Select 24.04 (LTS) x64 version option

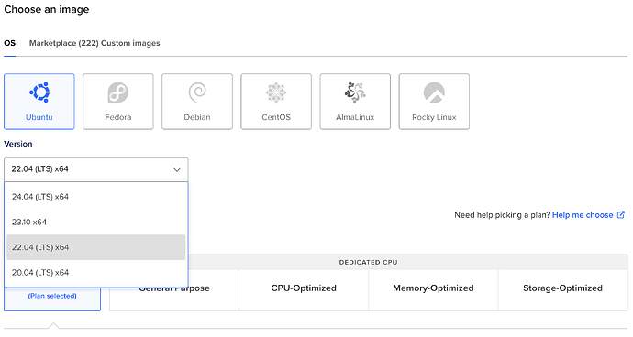tap(96, 197)
